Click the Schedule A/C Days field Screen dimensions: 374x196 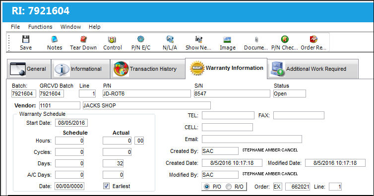tap(69, 175)
